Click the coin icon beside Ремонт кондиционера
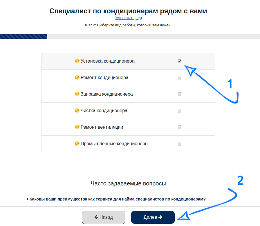260x226 pixels. click(x=77, y=77)
